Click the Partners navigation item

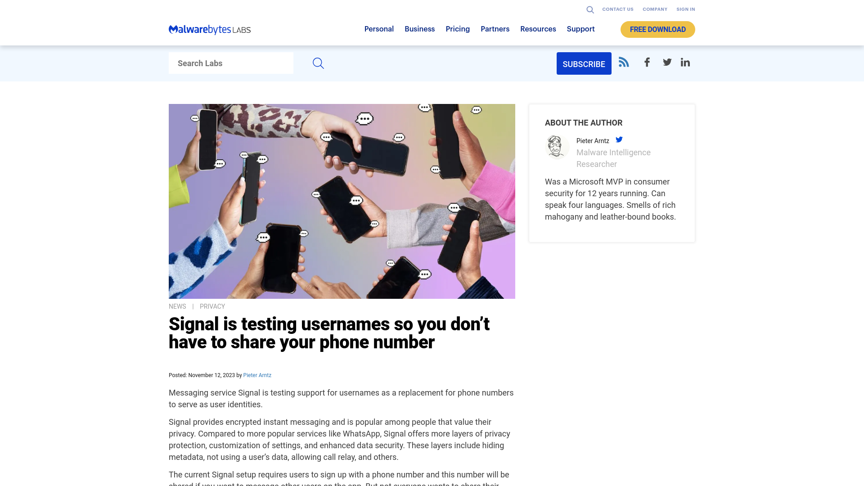point(495,28)
